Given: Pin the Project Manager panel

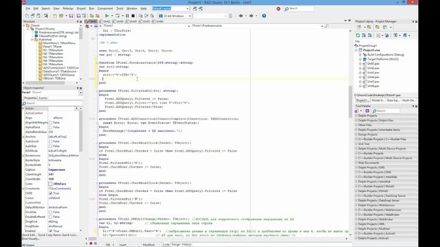Looking at the screenshot, I should [x=413, y=21].
